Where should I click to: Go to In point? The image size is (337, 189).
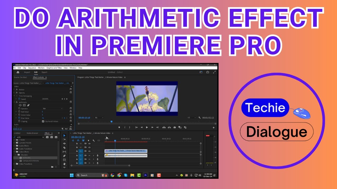click(136, 127)
